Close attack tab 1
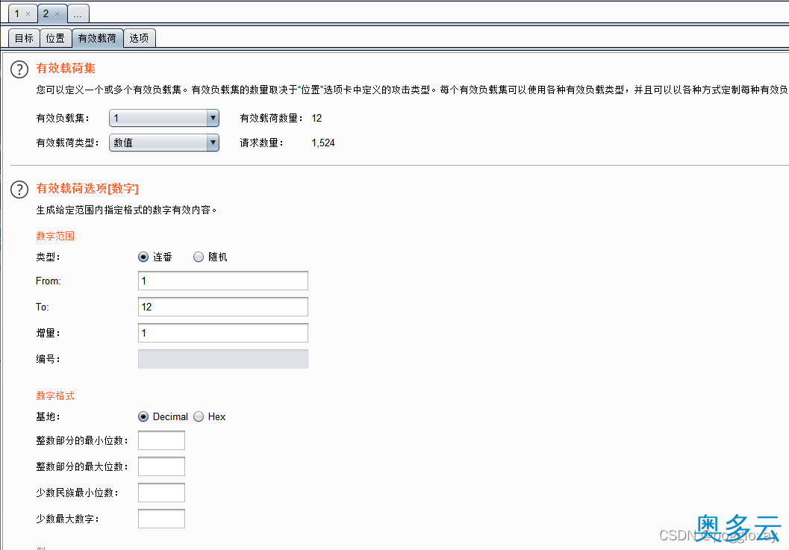Screen dimensions: 789x550 (28, 14)
